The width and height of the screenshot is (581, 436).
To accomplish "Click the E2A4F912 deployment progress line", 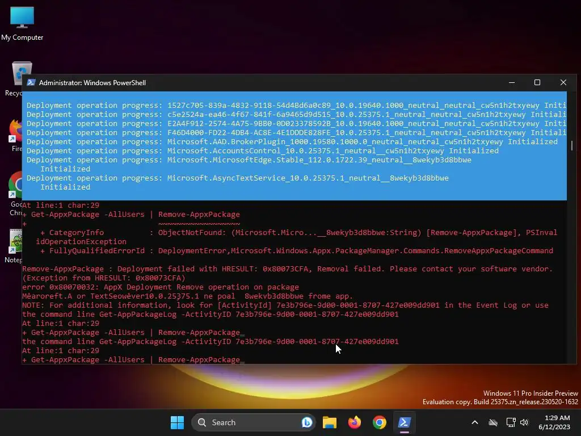I will coord(296,123).
